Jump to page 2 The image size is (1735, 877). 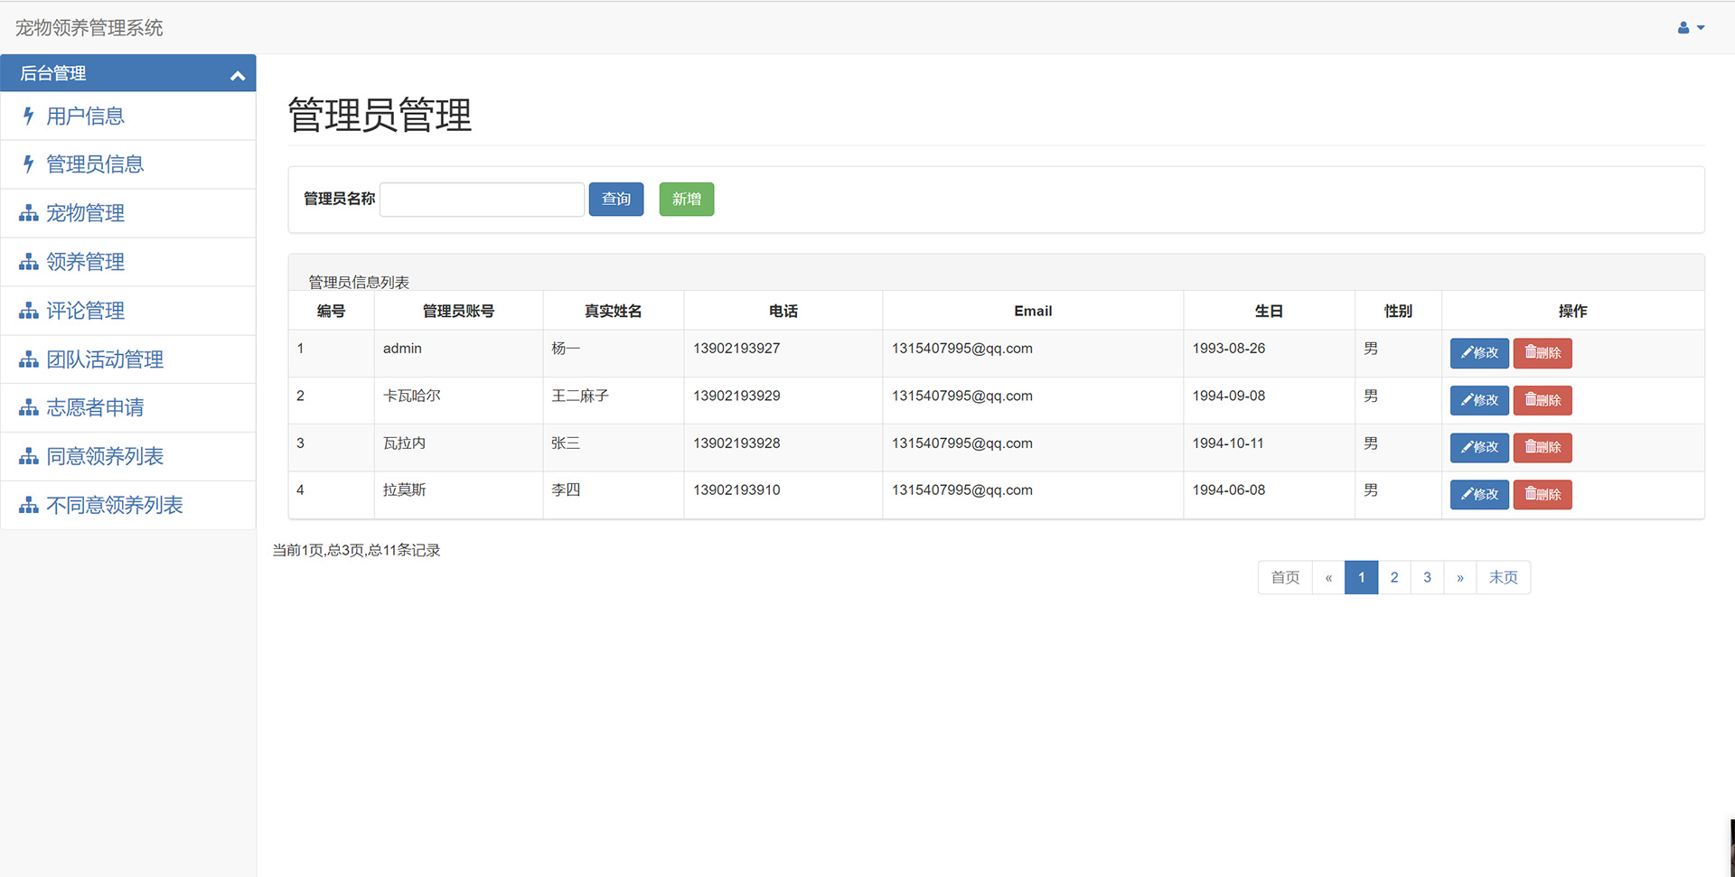pos(1394,577)
